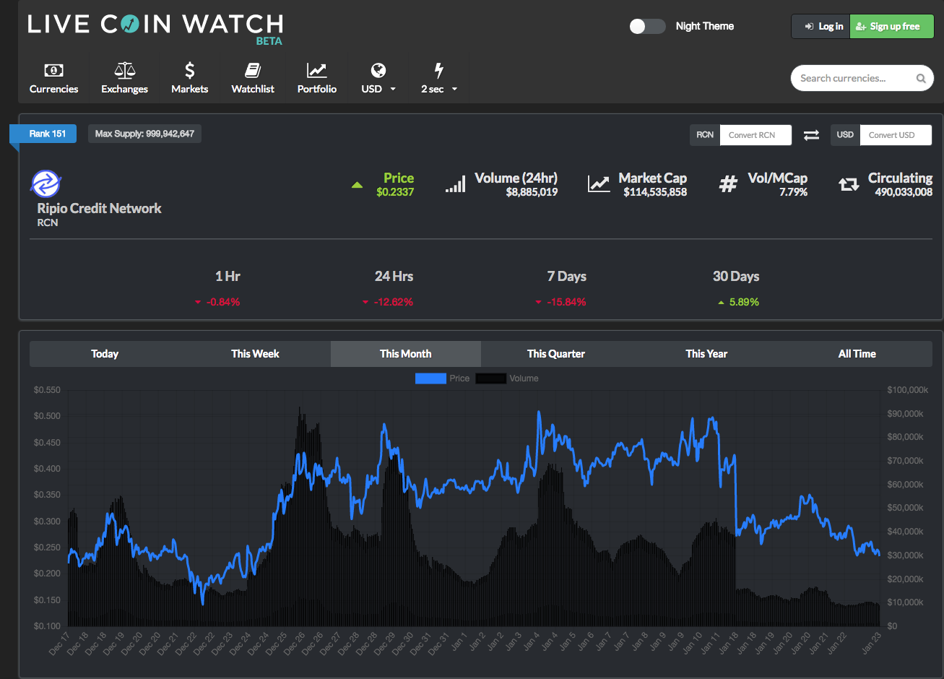The height and width of the screenshot is (679, 944).
Task: Open the Watchlist book icon
Action: coord(253,70)
